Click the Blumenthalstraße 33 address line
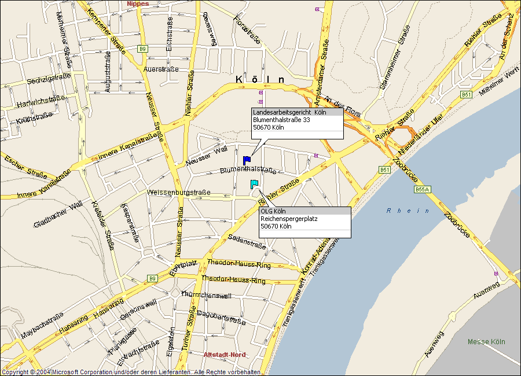The height and width of the screenshot is (376, 521). pyautogui.click(x=281, y=120)
